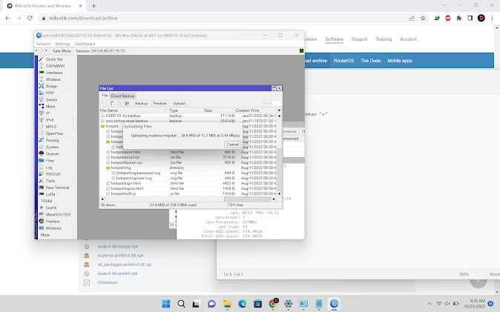Open the LoRa menu
This screenshot has width=500, height=312.
click(50, 194)
